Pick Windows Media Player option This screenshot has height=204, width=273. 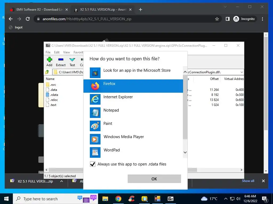133,139
